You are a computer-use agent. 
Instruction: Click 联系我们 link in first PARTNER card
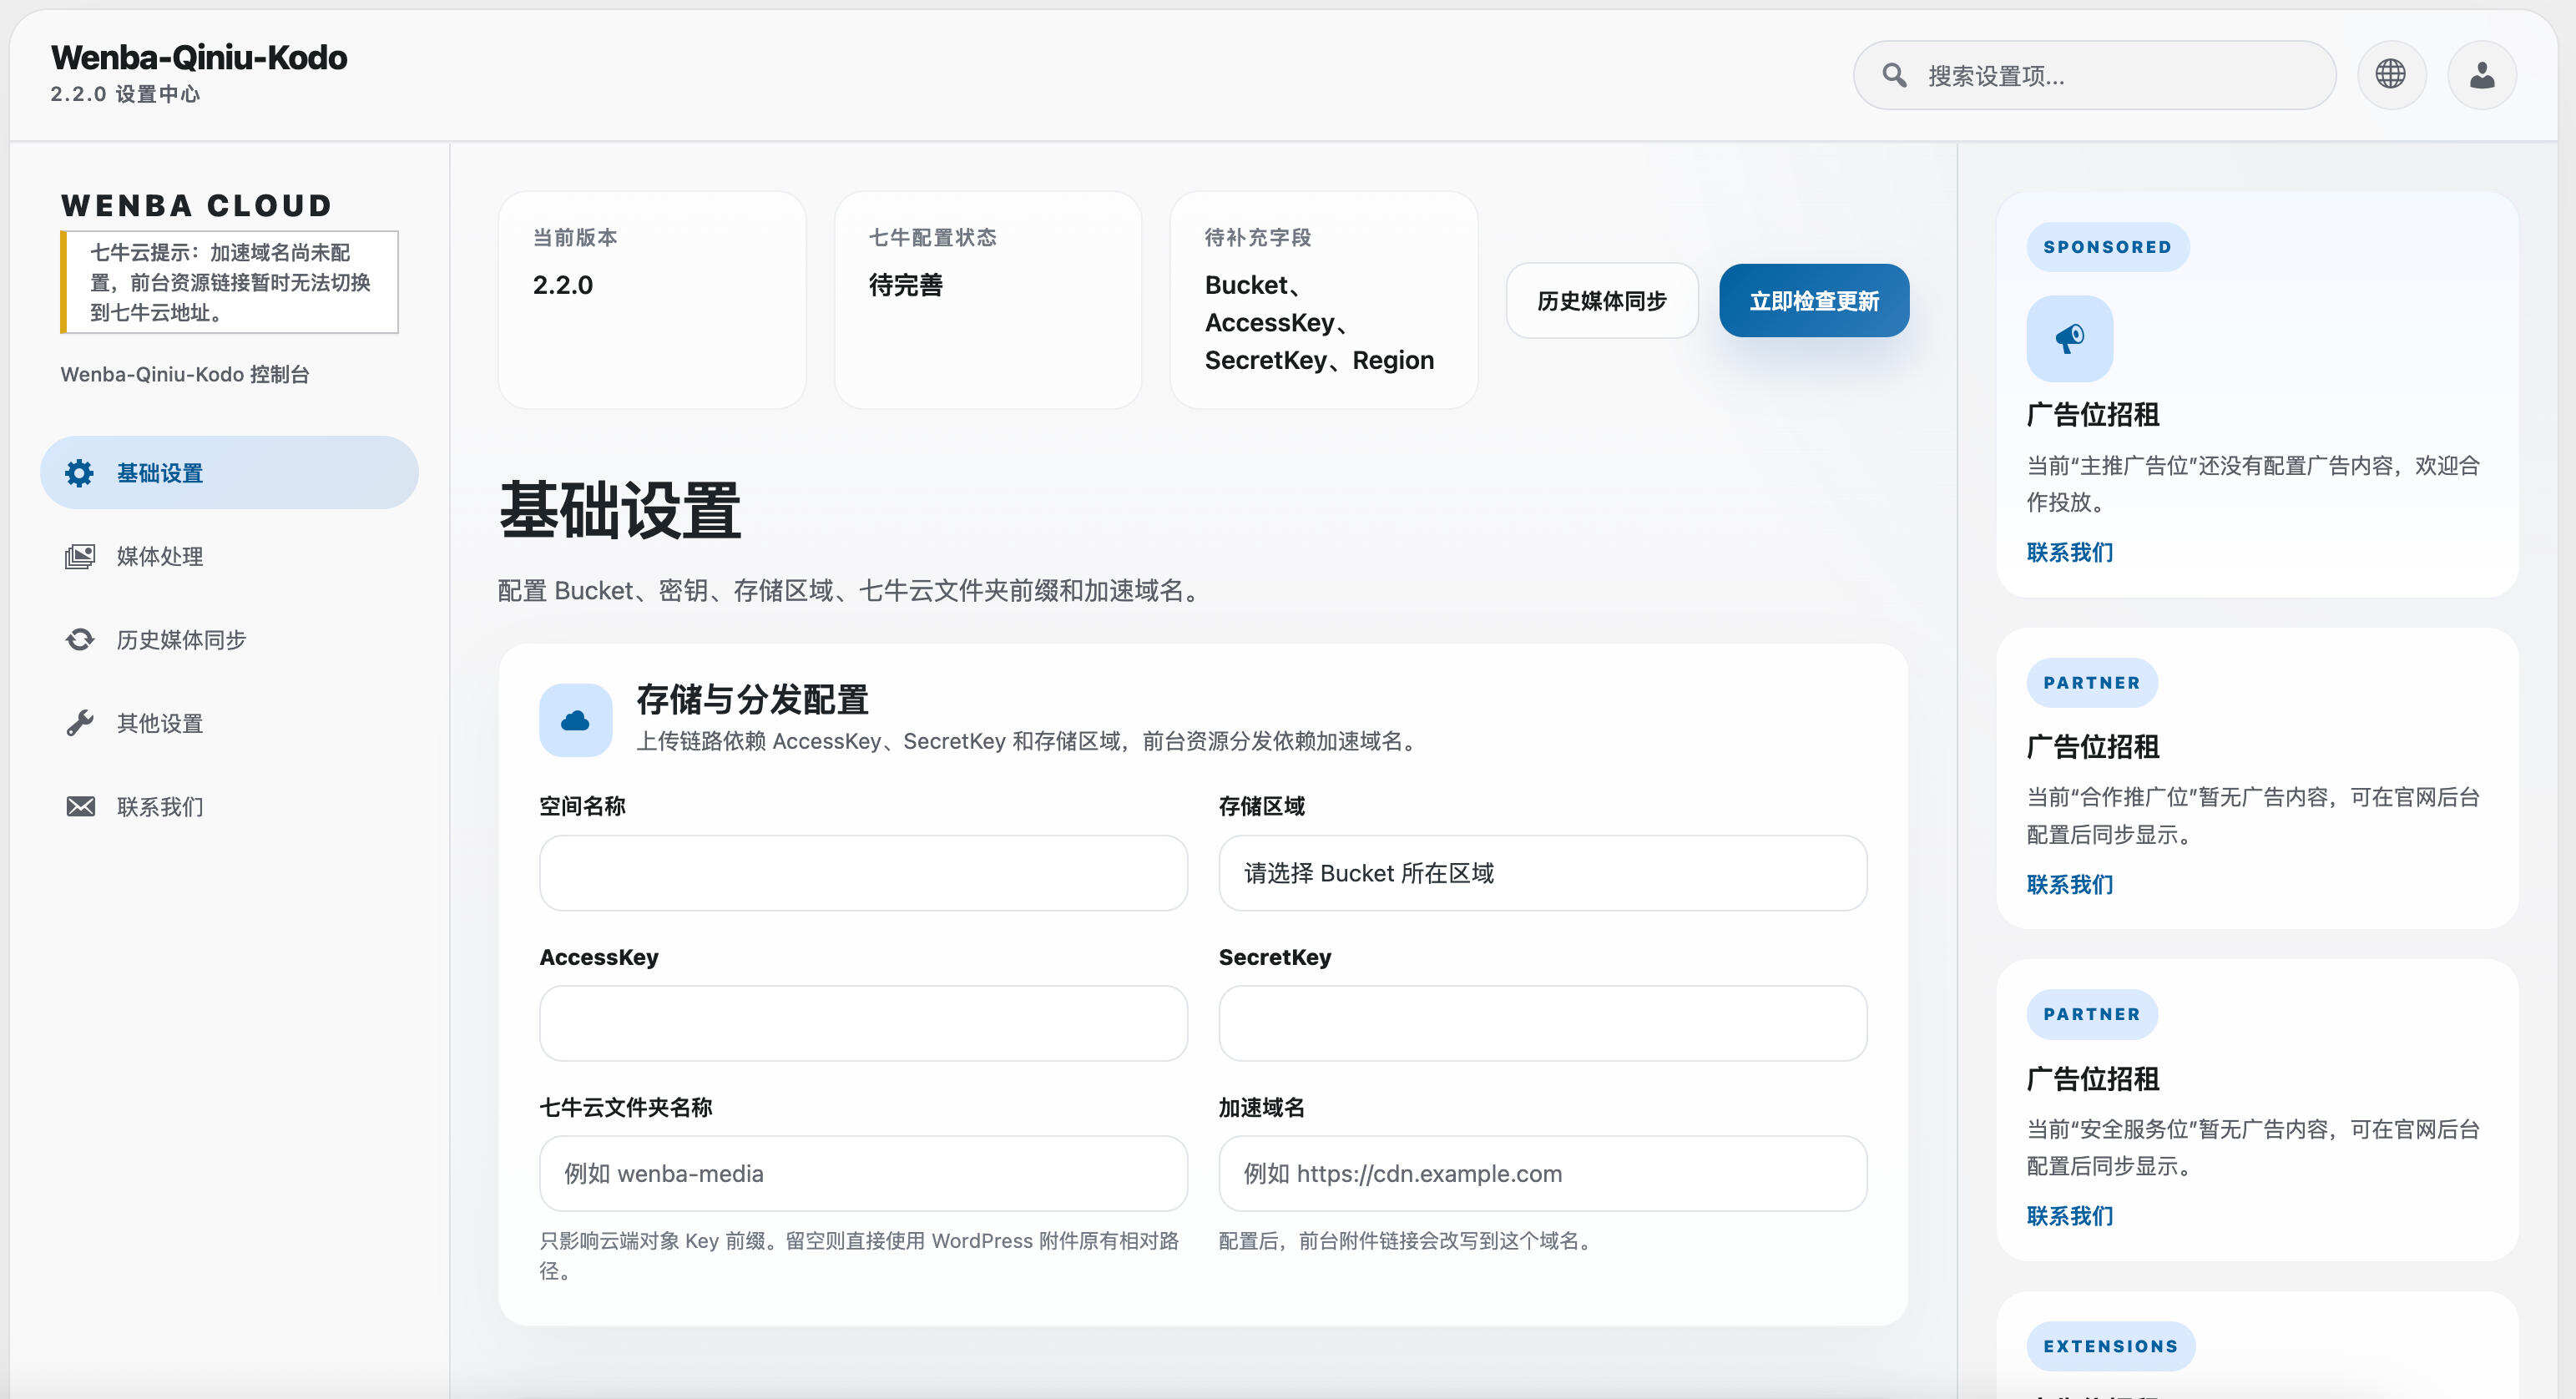[x=2069, y=884]
